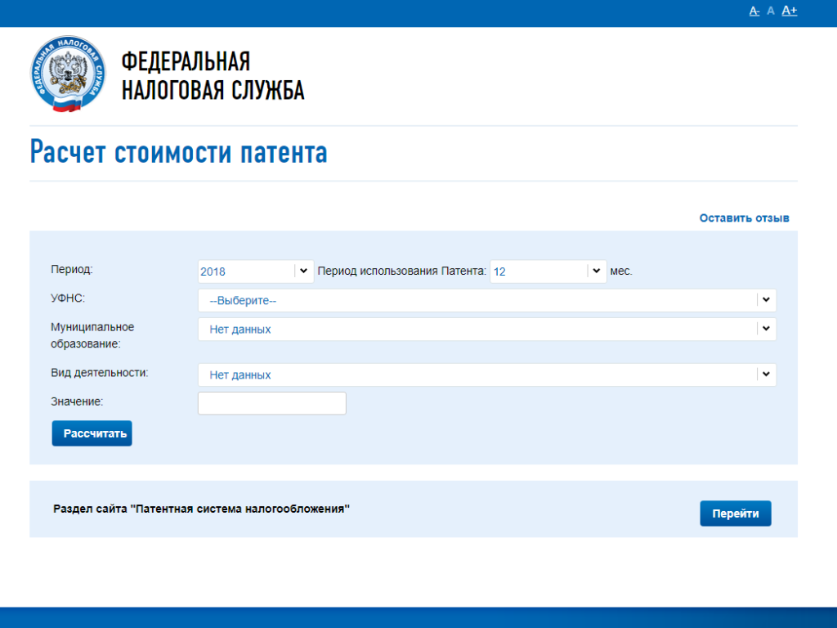Click the chevron on Муниципальное образование row
This screenshot has width=837, height=628.
pyautogui.click(x=766, y=329)
